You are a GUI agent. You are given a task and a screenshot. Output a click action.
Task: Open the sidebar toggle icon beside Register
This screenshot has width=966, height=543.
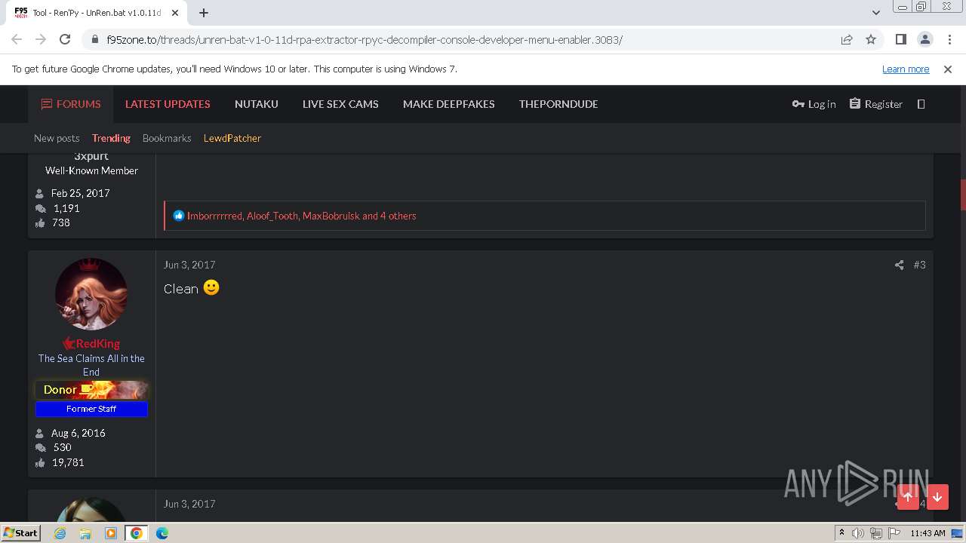[921, 104]
